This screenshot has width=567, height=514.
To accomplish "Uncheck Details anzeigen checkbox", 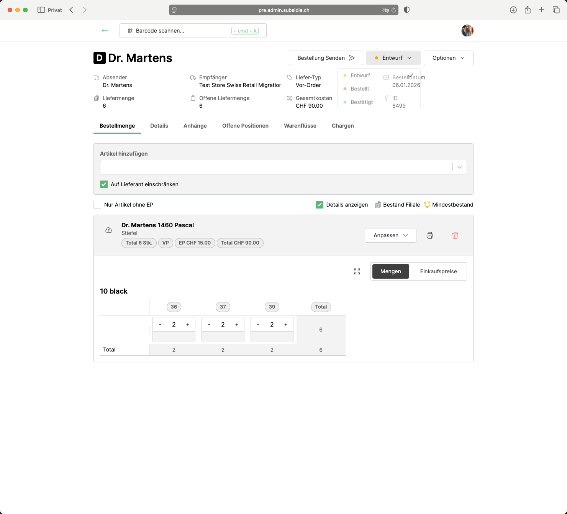I will (320, 205).
